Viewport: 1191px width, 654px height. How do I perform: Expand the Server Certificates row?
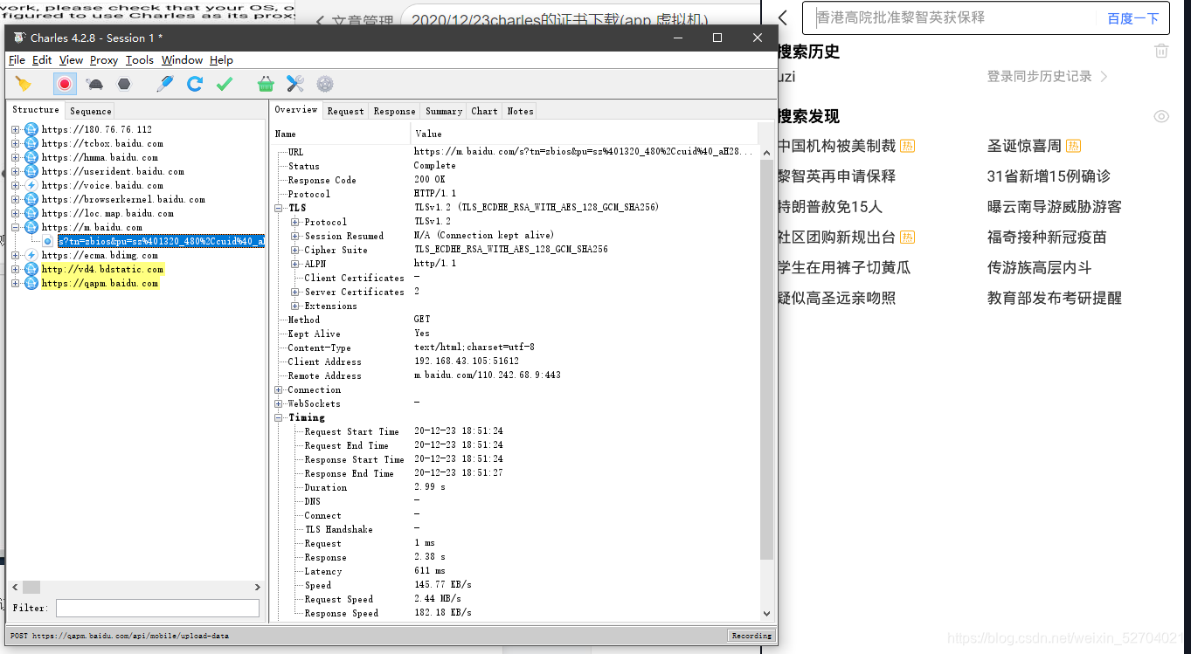click(x=295, y=292)
